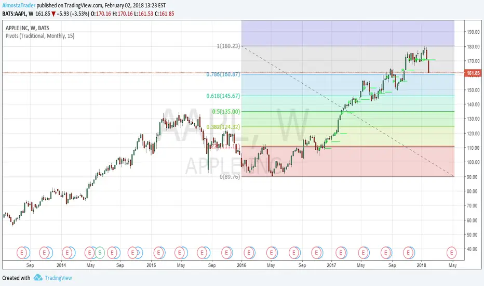Click the upcoming earnings marker above May 2018
Viewport: 484px width, 286px height.
pos(452,253)
